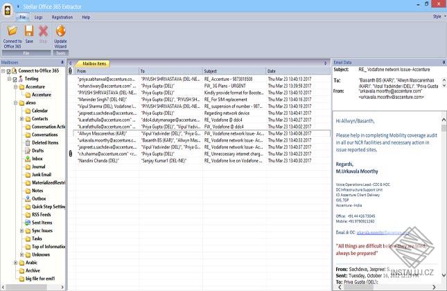Click the Journal folder icon
The height and width of the screenshot is (291, 447).
[x=28, y=167]
